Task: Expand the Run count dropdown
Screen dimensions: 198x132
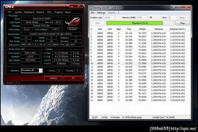Action: click(176, 18)
